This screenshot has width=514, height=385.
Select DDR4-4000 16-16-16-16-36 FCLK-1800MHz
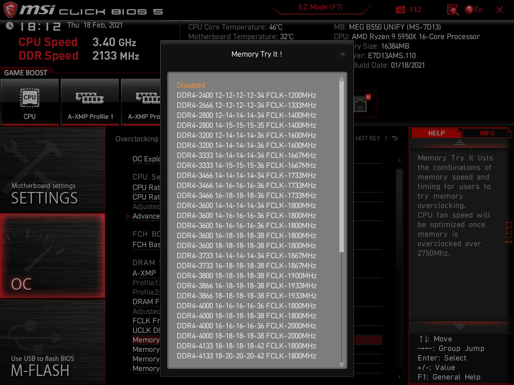click(x=246, y=306)
